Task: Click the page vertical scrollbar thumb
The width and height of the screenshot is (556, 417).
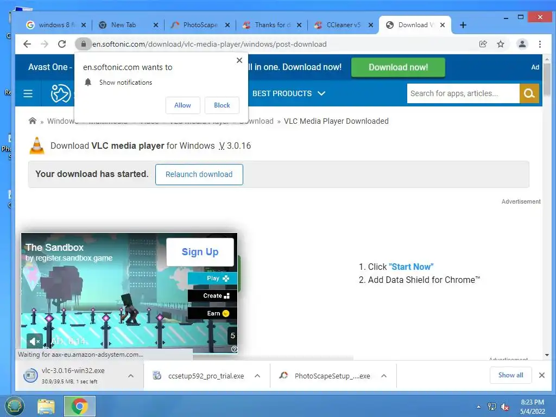Action: pos(547,79)
